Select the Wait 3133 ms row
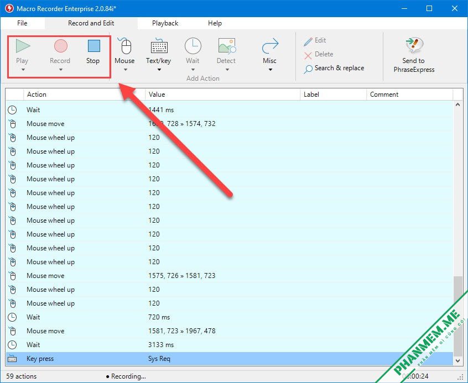The height and width of the screenshot is (383, 468). 230,345
